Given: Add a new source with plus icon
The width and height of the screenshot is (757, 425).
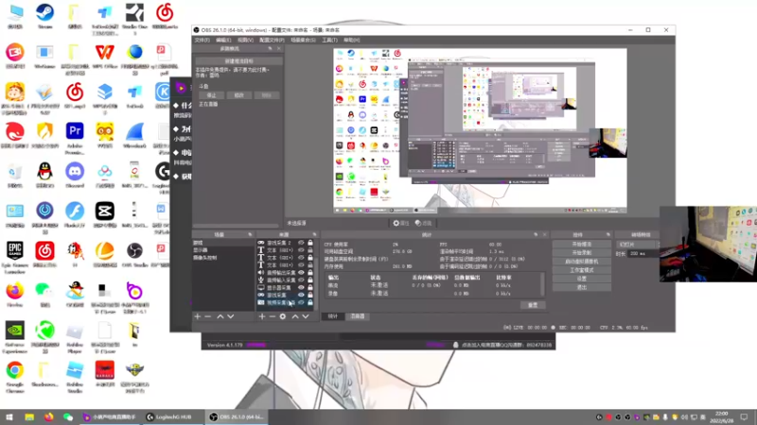Looking at the screenshot, I should [262, 316].
